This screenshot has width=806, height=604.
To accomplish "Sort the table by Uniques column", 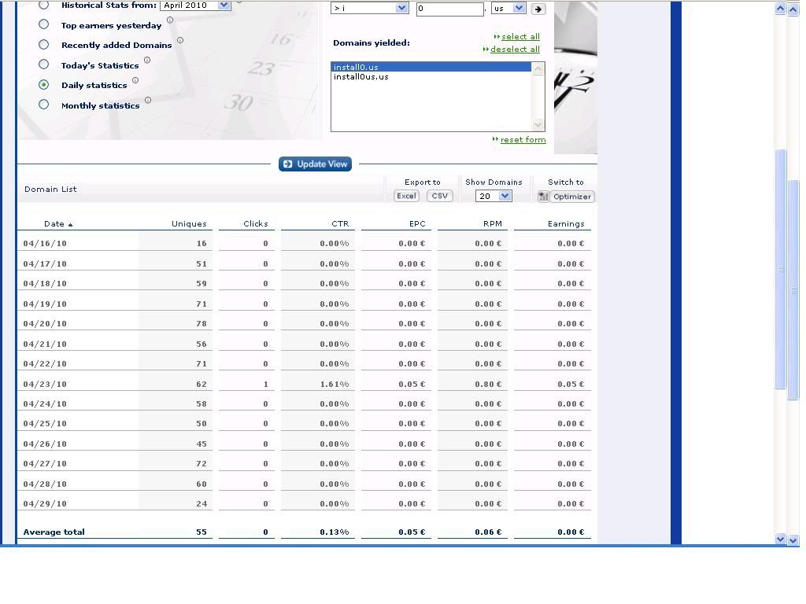I will click(x=189, y=224).
